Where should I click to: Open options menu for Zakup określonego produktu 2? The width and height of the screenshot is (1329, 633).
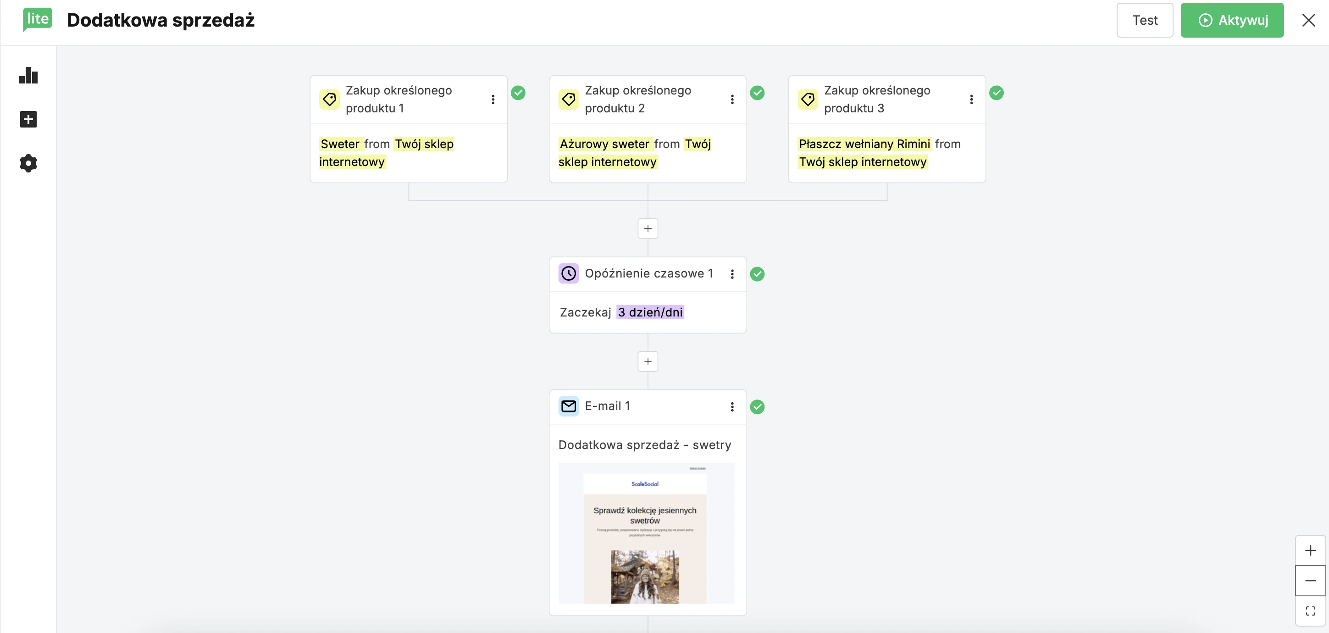(x=733, y=99)
